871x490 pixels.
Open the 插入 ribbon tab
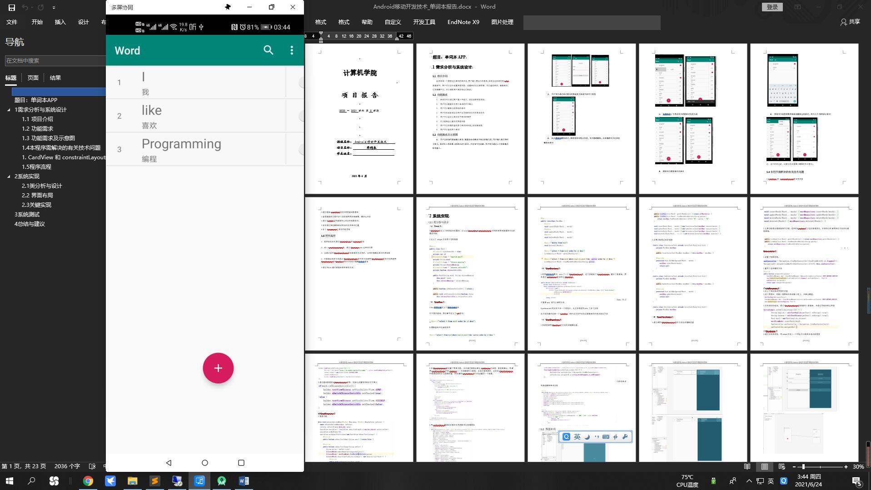click(x=60, y=22)
